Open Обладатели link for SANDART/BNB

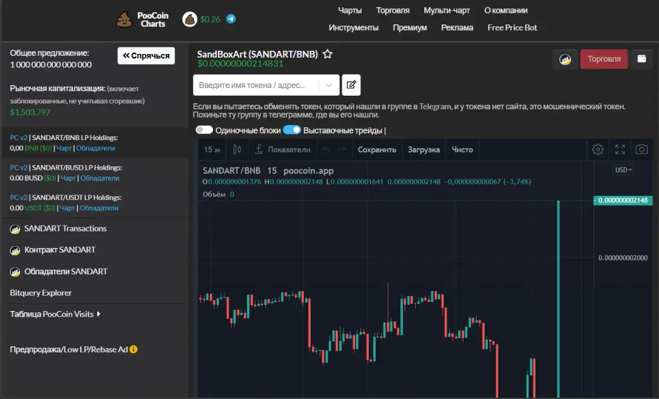[95, 148]
